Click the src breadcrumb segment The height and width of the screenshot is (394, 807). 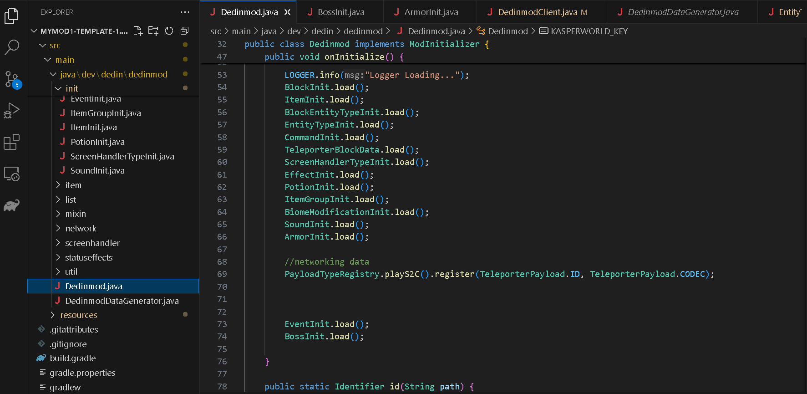pyautogui.click(x=215, y=31)
